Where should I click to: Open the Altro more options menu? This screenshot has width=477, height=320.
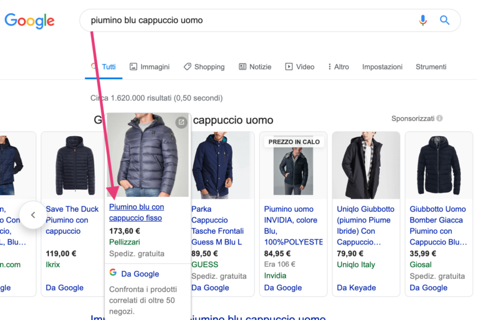click(338, 67)
